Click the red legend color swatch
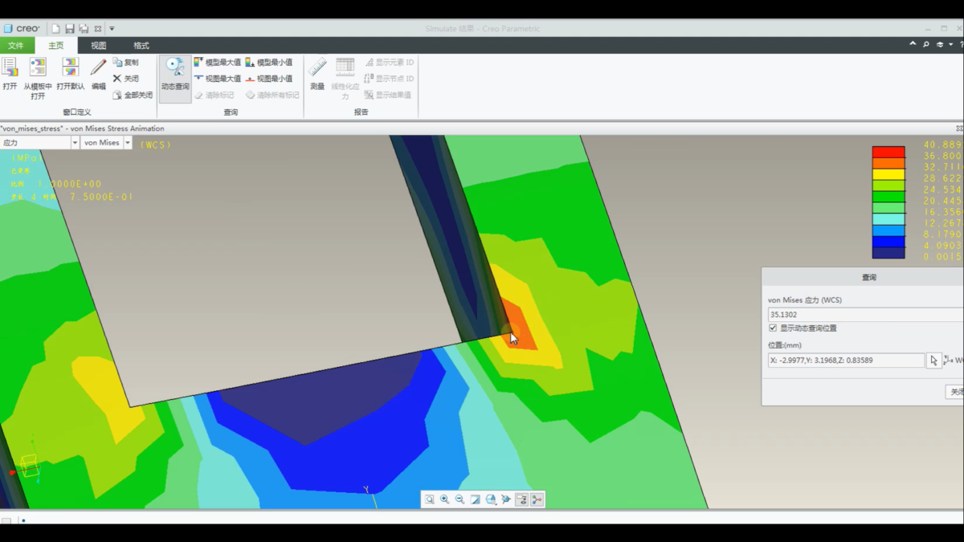The height and width of the screenshot is (542, 964). 888,152
